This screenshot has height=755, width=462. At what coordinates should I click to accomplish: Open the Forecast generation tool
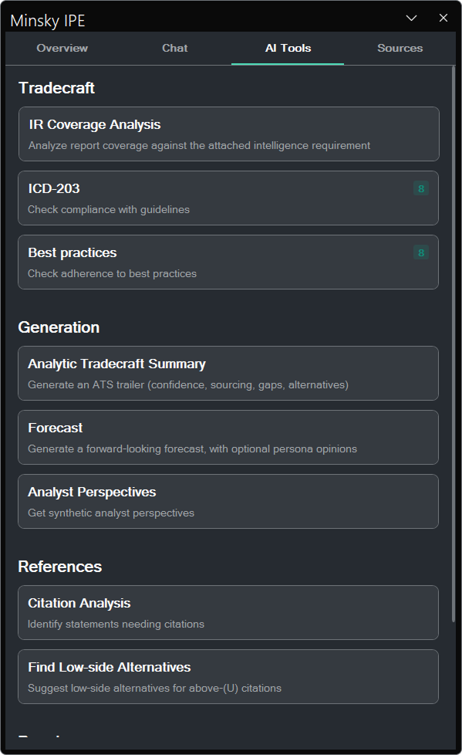coord(228,437)
